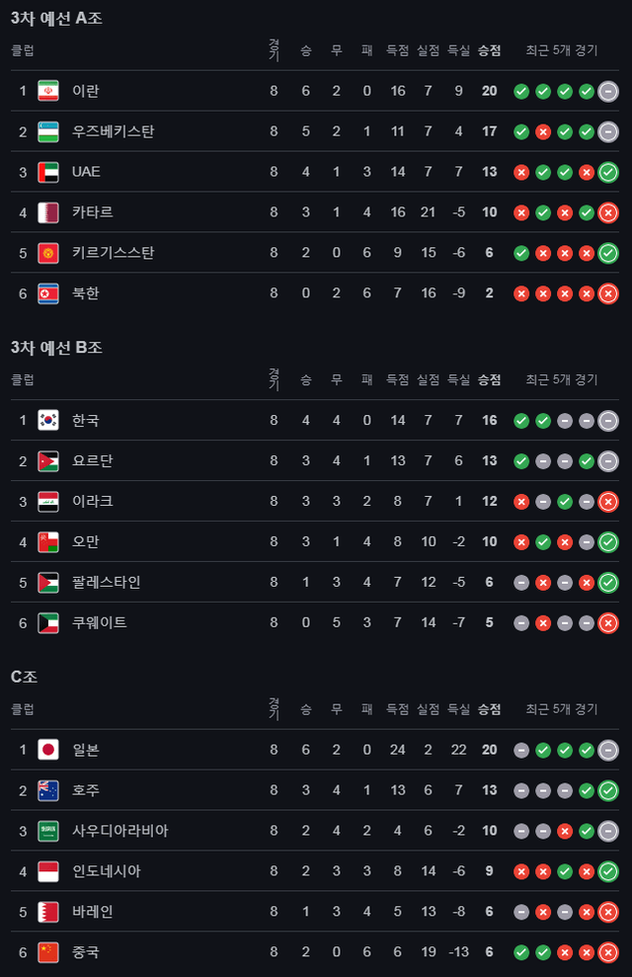Open 오만's circled latest win result icon
This screenshot has width=632, height=977.
[608, 542]
